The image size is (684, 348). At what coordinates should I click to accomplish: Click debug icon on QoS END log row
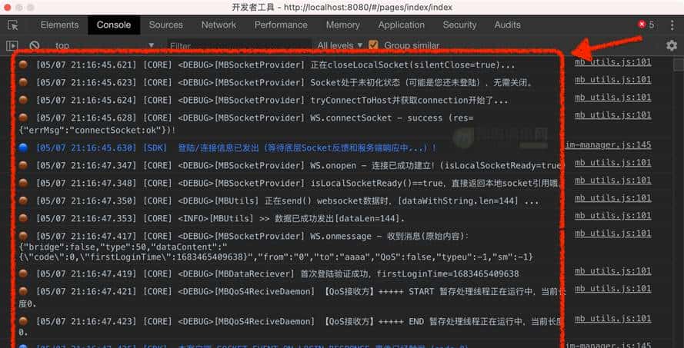(23, 321)
